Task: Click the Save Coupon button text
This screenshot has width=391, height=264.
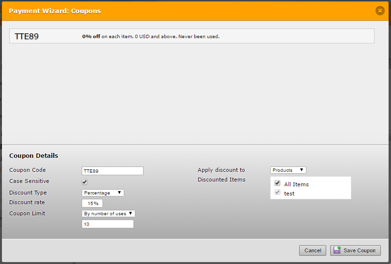Action: point(359,250)
